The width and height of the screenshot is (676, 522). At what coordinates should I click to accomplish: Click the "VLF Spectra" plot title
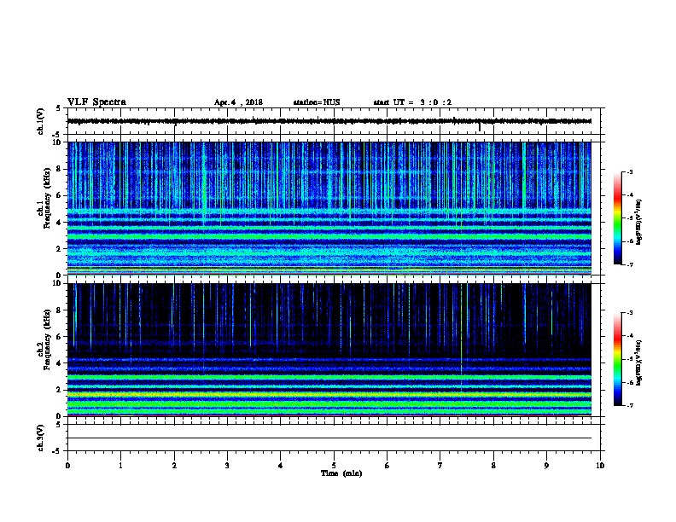point(96,102)
